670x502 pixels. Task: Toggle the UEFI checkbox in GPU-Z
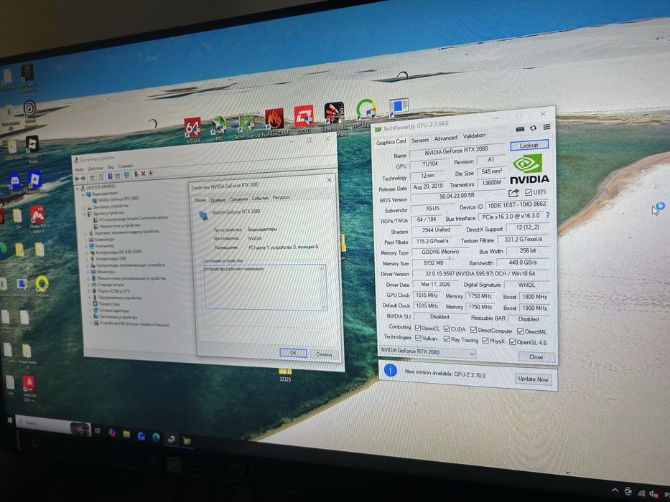529,192
